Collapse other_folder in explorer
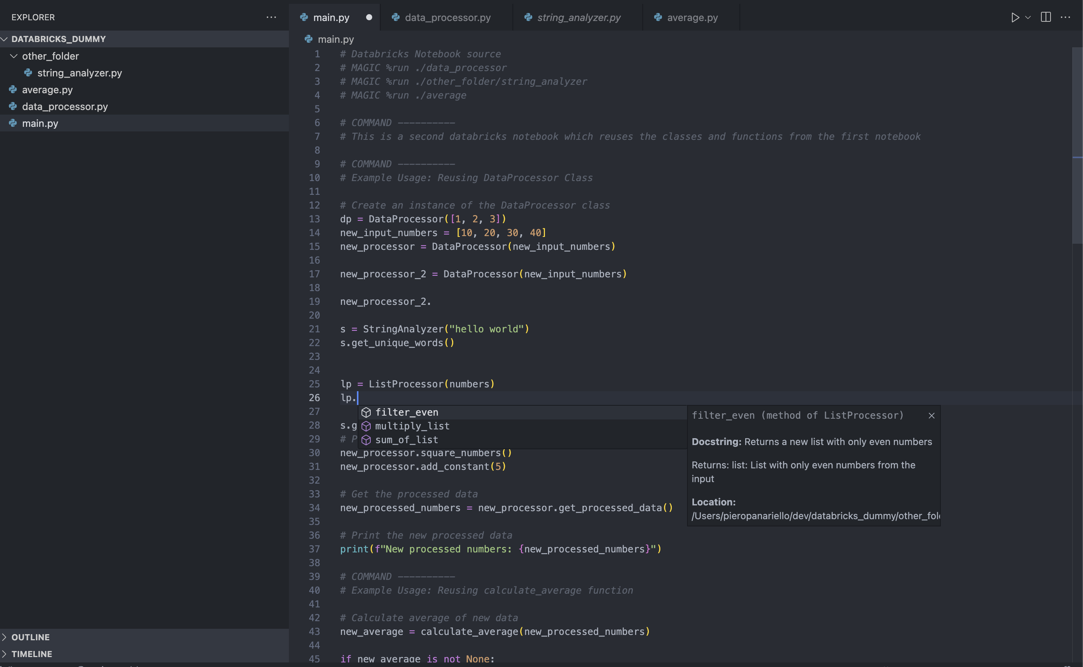Screen dimensions: 1083x667 tap(14, 56)
